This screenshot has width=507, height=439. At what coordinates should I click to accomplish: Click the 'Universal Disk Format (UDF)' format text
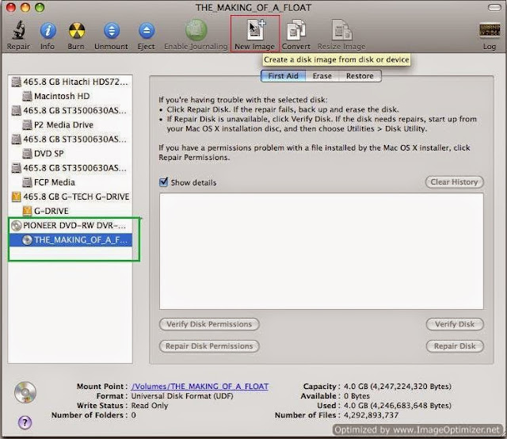pyautogui.click(x=182, y=396)
